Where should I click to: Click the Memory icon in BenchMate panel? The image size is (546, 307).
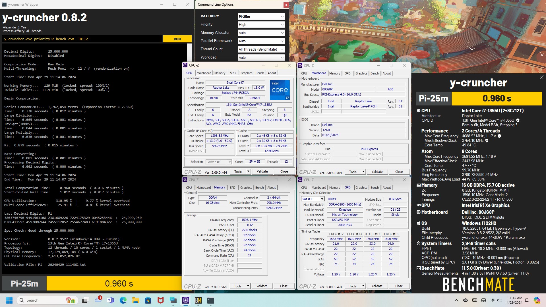[419, 185]
